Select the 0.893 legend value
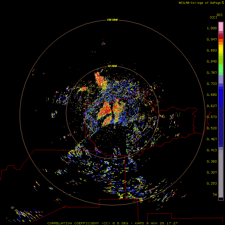The width and height of the screenshot is (225, 225). click(x=212, y=50)
